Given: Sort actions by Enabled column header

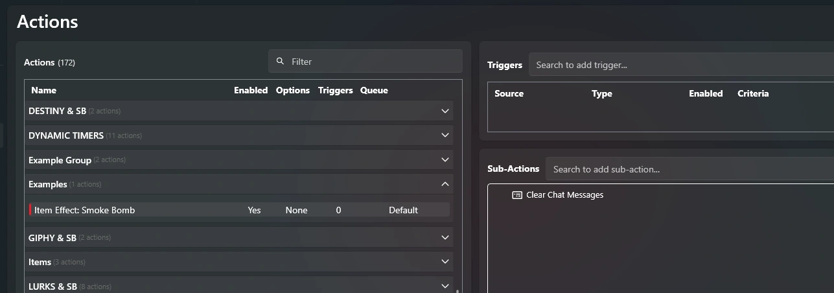Looking at the screenshot, I should (x=251, y=90).
